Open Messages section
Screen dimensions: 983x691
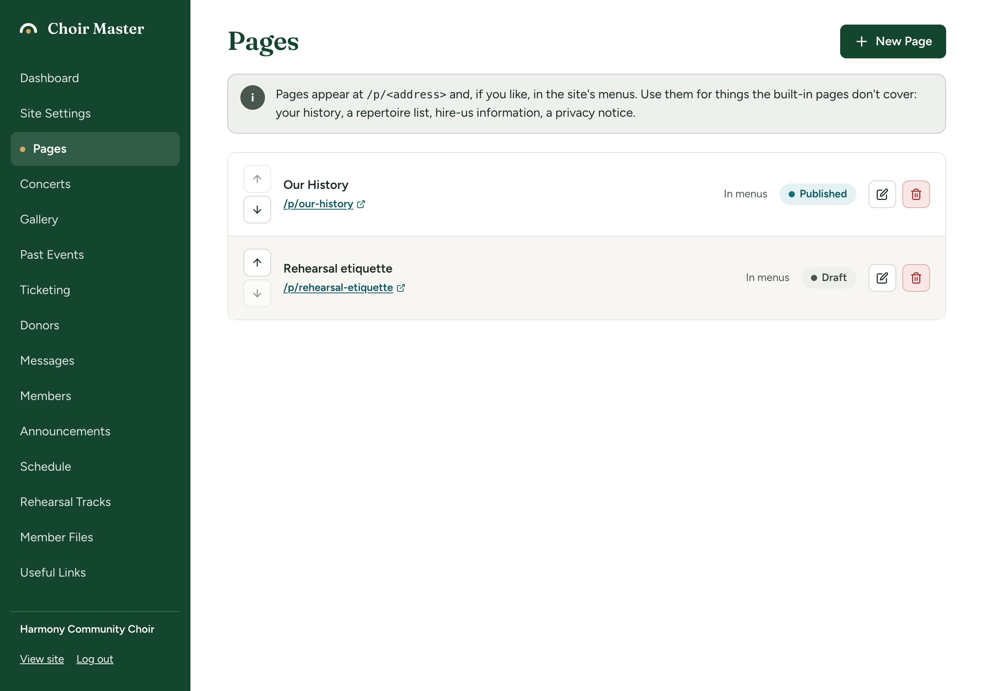(95, 360)
